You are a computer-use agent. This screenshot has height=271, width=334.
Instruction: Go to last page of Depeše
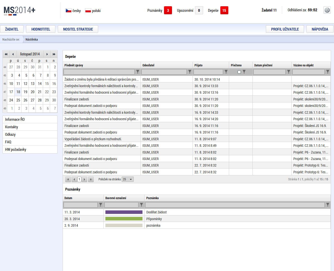point(91,179)
